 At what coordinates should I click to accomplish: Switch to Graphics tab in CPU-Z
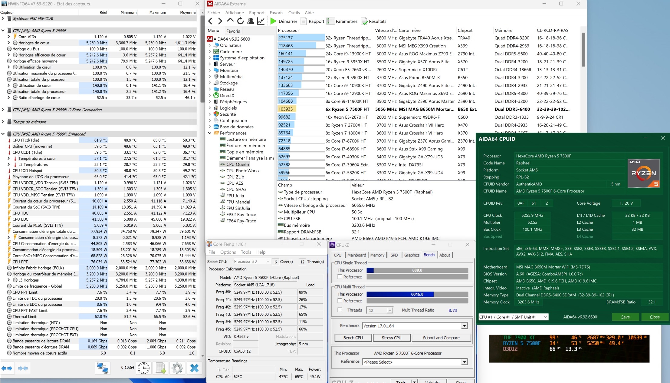click(x=412, y=255)
